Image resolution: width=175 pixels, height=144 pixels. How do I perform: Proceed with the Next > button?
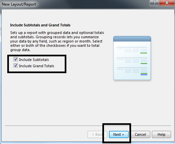tap(119, 134)
